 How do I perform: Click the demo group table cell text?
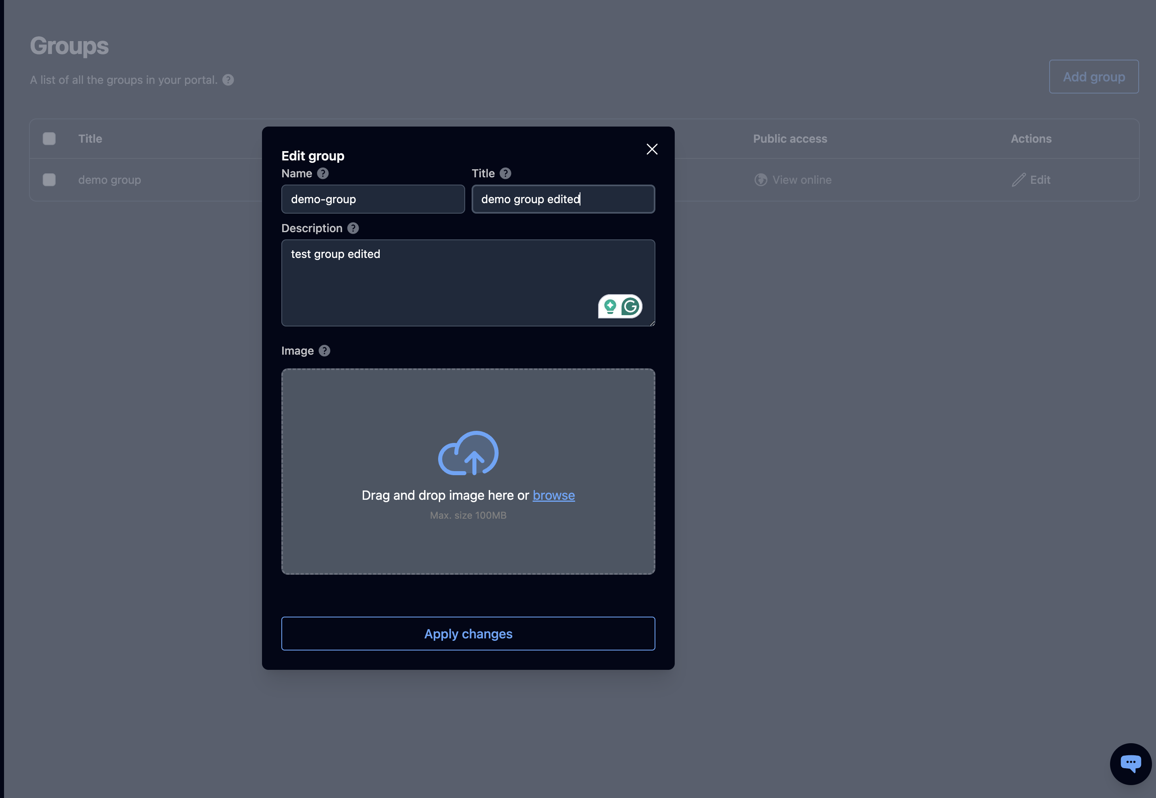pos(110,180)
